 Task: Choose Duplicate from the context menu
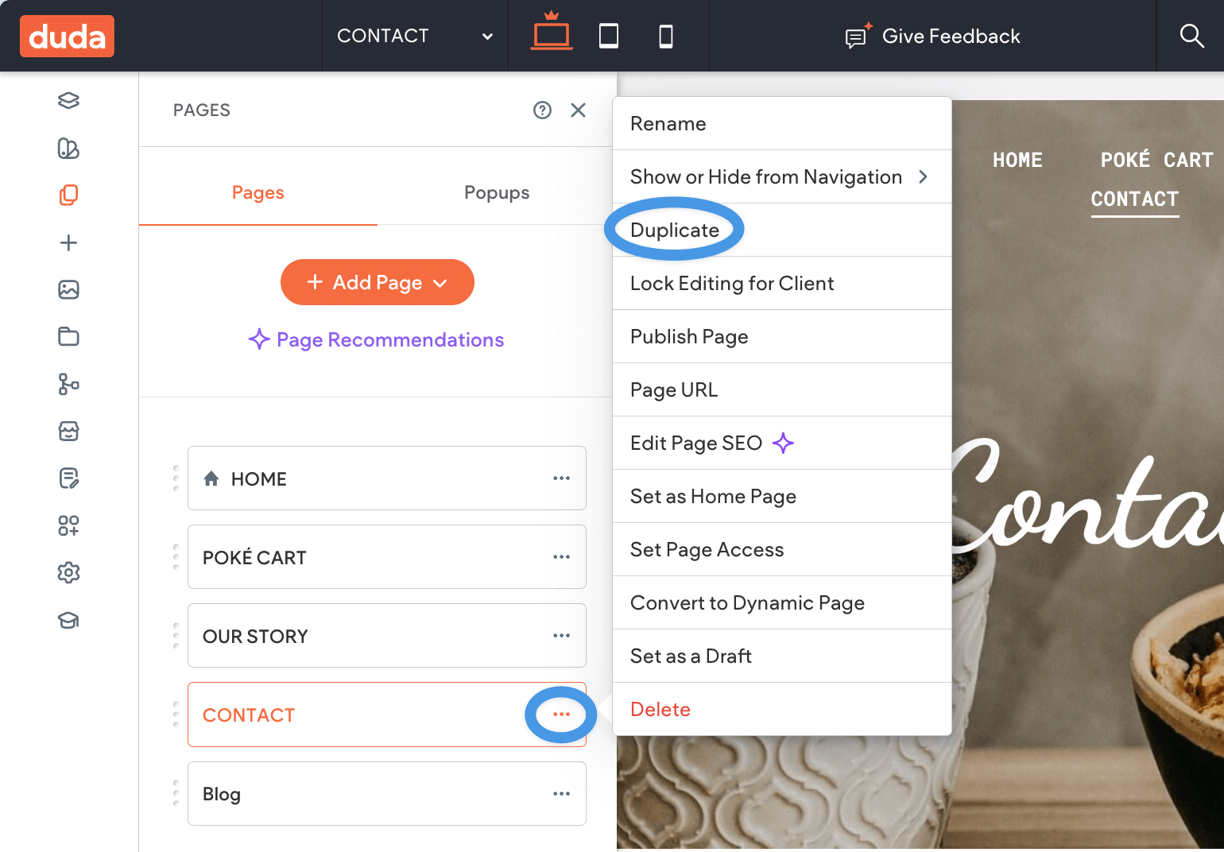tap(676, 230)
